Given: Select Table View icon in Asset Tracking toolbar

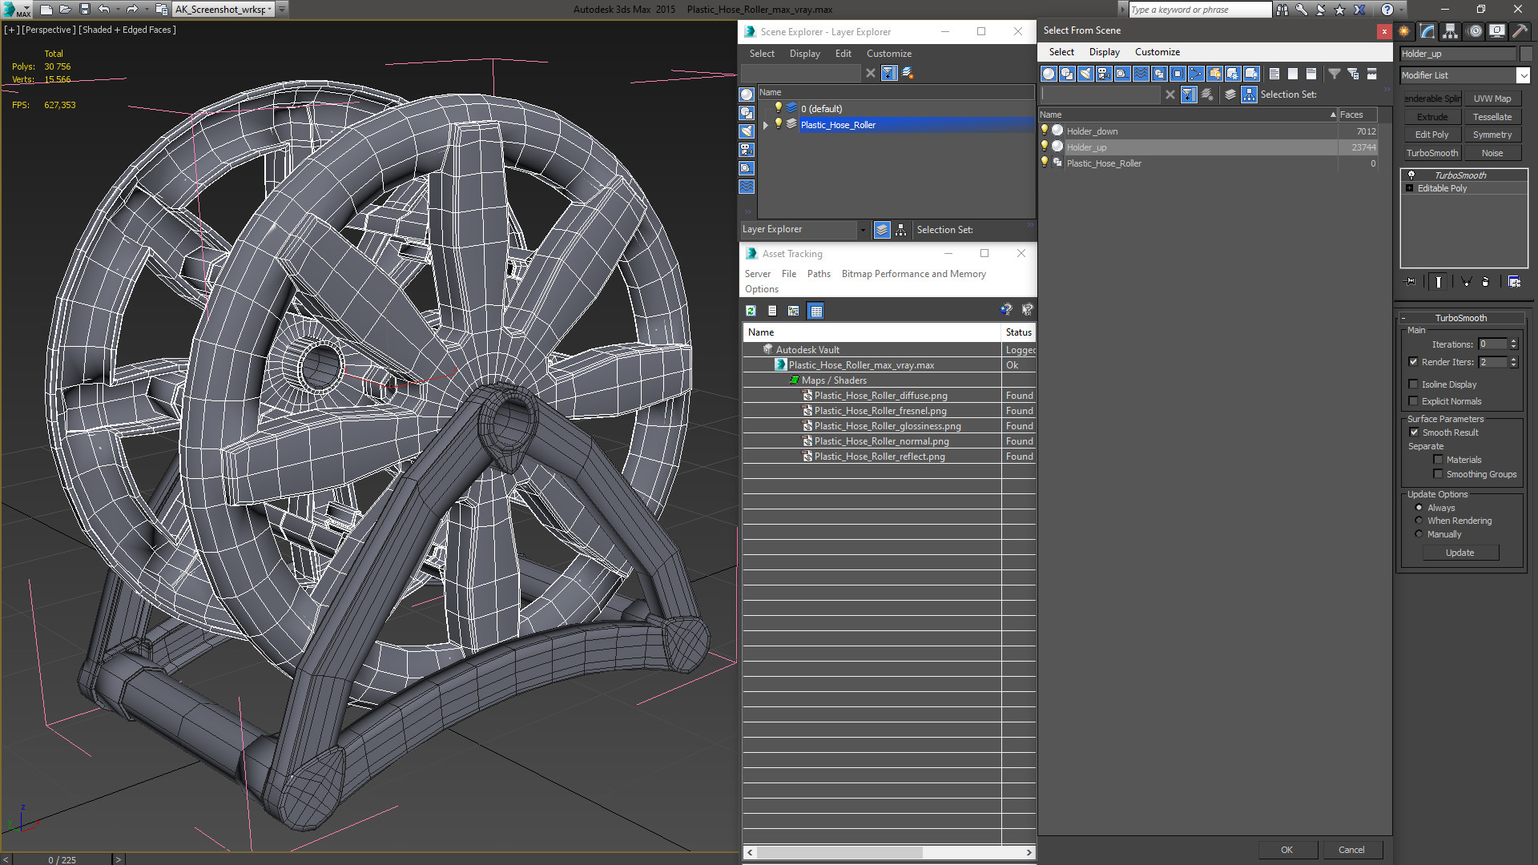Looking at the screenshot, I should 815,311.
